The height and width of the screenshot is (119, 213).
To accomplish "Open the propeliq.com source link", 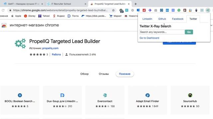I will (x=50, y=48).
